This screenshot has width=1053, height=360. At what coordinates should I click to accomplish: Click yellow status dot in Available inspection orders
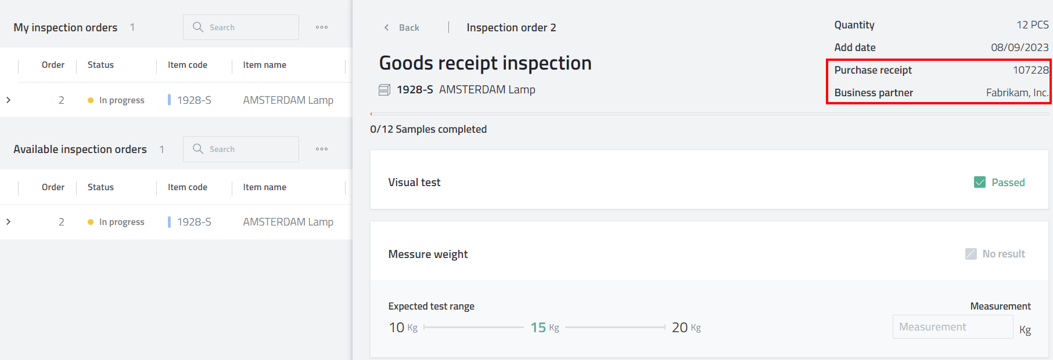91,222
